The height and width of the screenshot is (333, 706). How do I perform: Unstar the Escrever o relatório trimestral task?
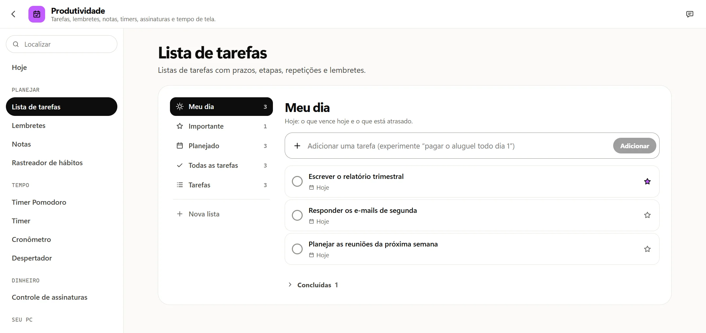pos(647,181)
